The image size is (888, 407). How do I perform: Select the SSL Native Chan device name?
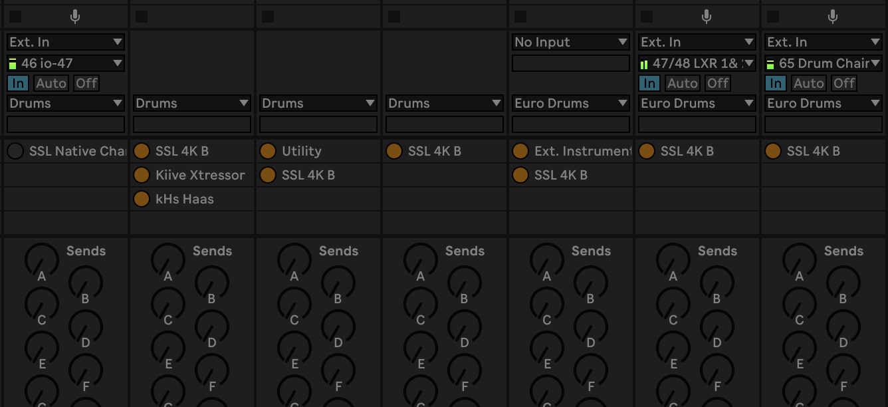click(x=77, y=151)
